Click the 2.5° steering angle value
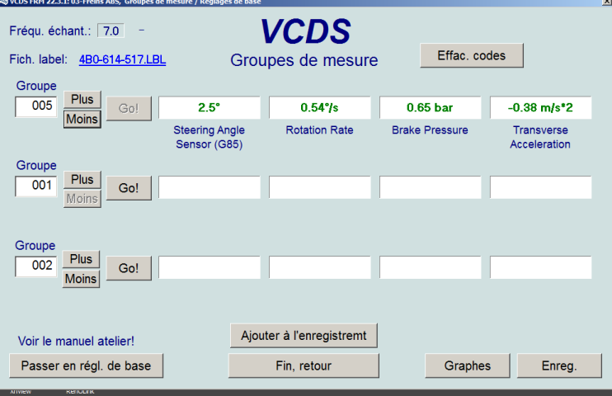This screenshot has height=396, width=612. [x=209, y=107]
